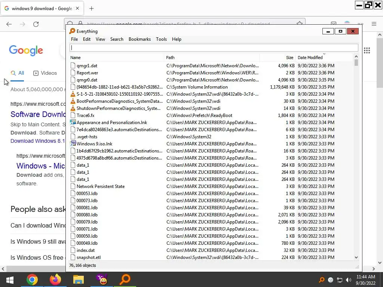The width and height of the screenshot is (383, 287).
Task: Select the 7e4dca80246863e3.automaticDestinations file
Action: (x=119, y=130)
